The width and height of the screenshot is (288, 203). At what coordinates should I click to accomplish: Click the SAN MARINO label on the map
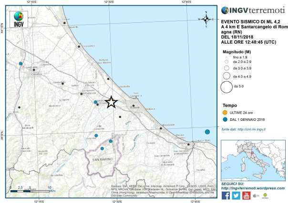click(x=102, y=159)
